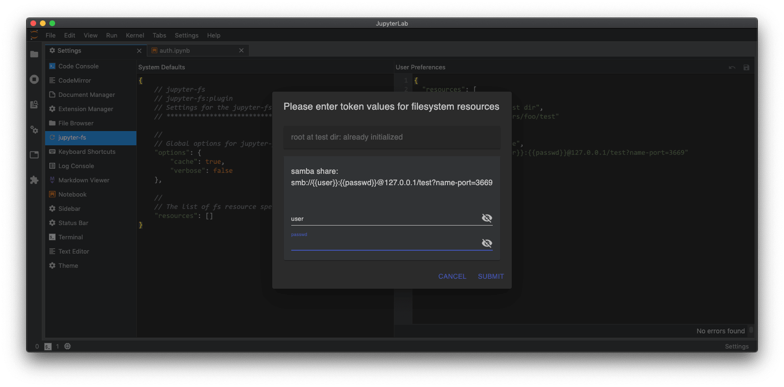This screenshot has height=387, width=784.
Task: Click the settings gear icon on the Settings tab
Action: click(52, 50)
